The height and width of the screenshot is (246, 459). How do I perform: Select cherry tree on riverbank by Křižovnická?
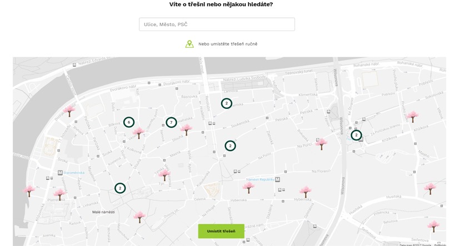tap(29, 191)
